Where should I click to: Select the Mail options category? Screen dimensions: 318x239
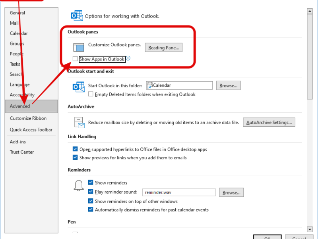(x=31, y=23)
